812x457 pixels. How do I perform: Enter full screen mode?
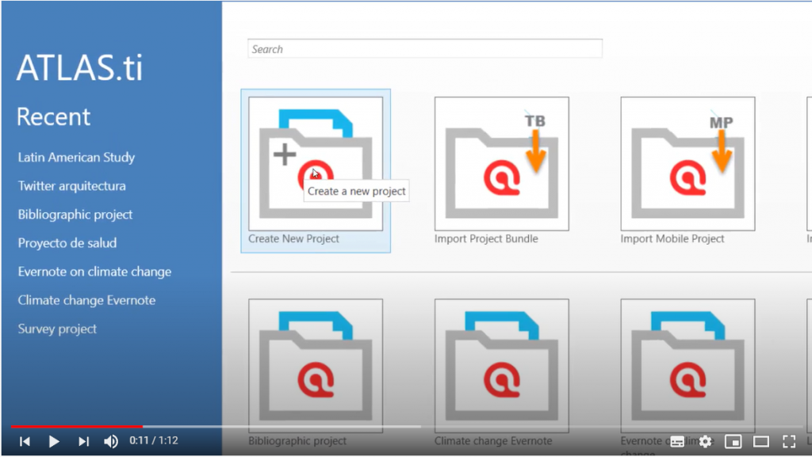[789, 441]
